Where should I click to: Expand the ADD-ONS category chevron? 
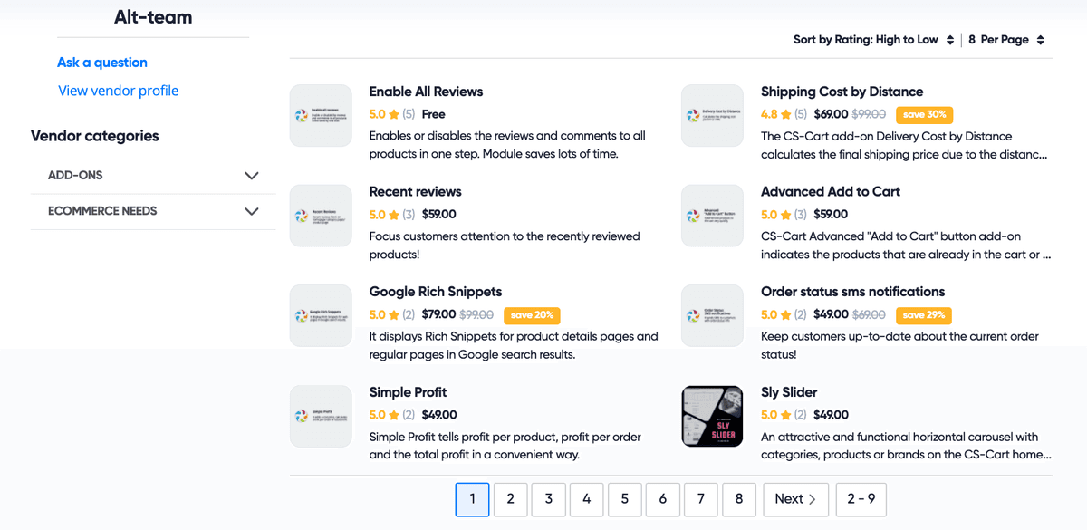tap(252, 176)
